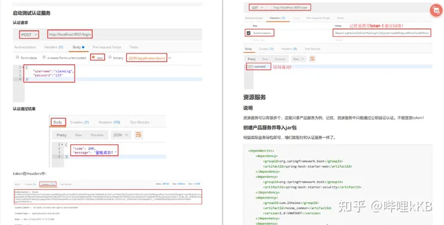This screenshot has width=444, height=225.
Task: Select Preview view beside the Text dropdown
Action: point(280,59)
